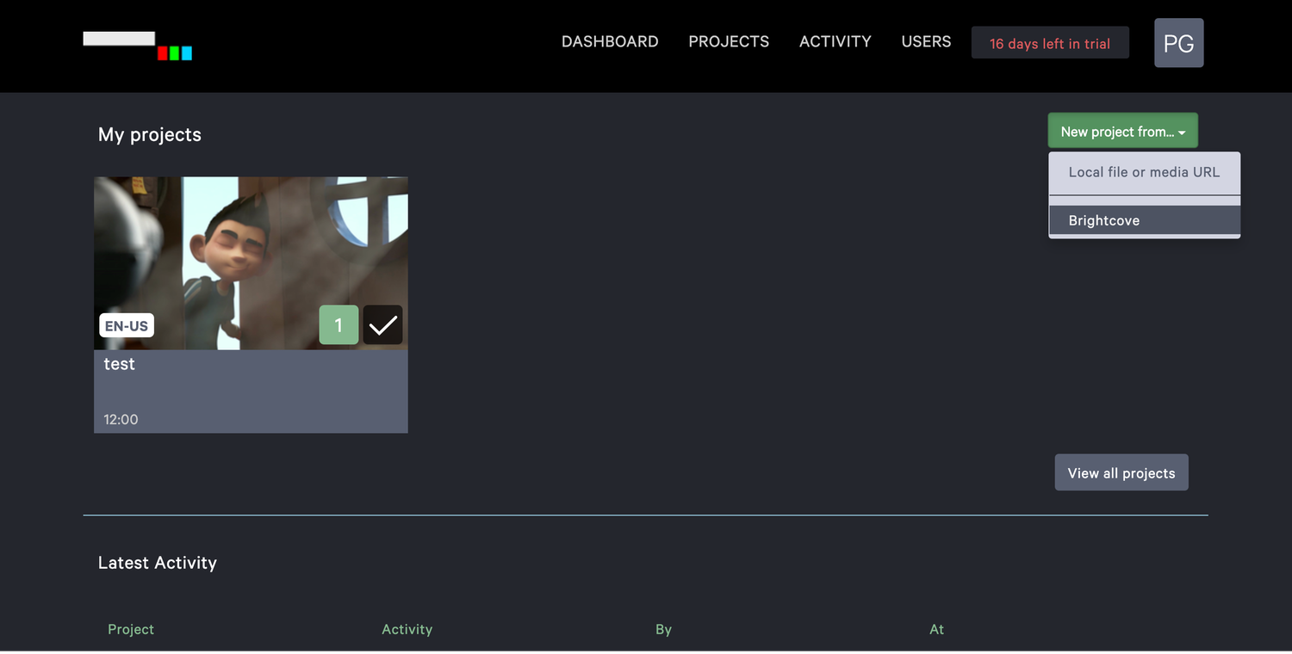Viewport: 1292px width, 654px height.
Task: Go to the PROJECTS section
Action: 729,41
